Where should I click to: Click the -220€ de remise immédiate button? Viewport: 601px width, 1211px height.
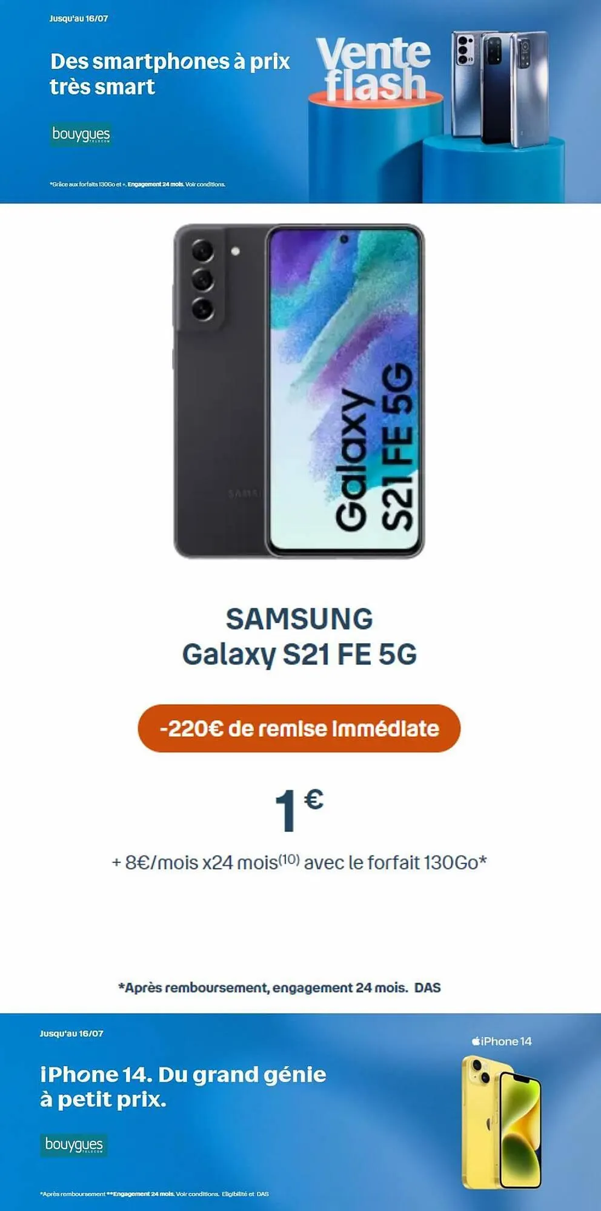(299, 728)
